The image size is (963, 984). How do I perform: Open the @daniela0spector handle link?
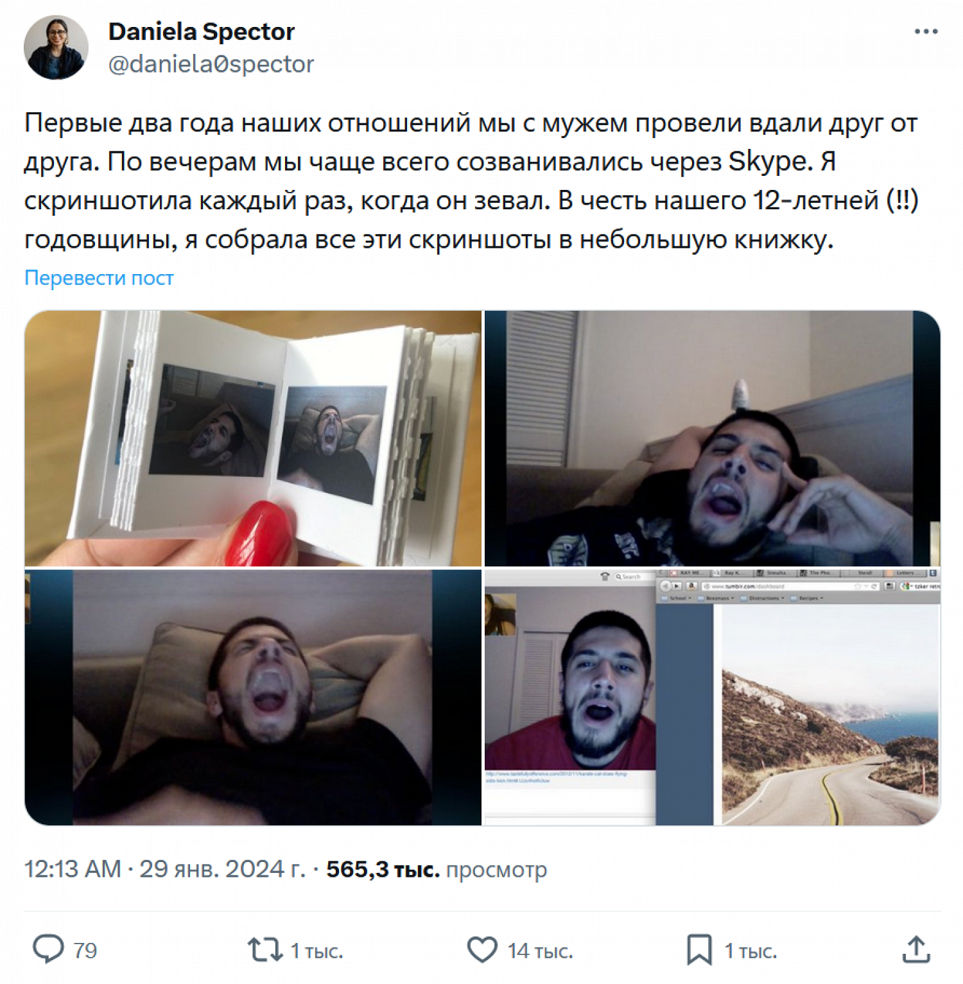point(211,64)
